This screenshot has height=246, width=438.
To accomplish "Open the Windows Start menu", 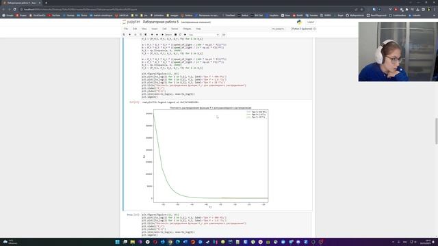I will 117,242.
